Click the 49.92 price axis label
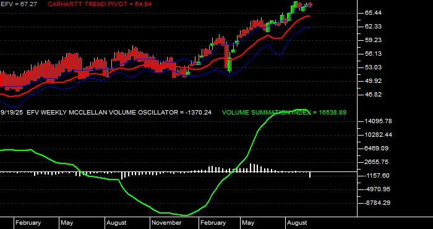The width and height of the screenshot is (433, 229). tap(373, 81)
